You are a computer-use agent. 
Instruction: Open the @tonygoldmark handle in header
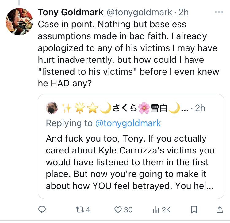(139, 12)
